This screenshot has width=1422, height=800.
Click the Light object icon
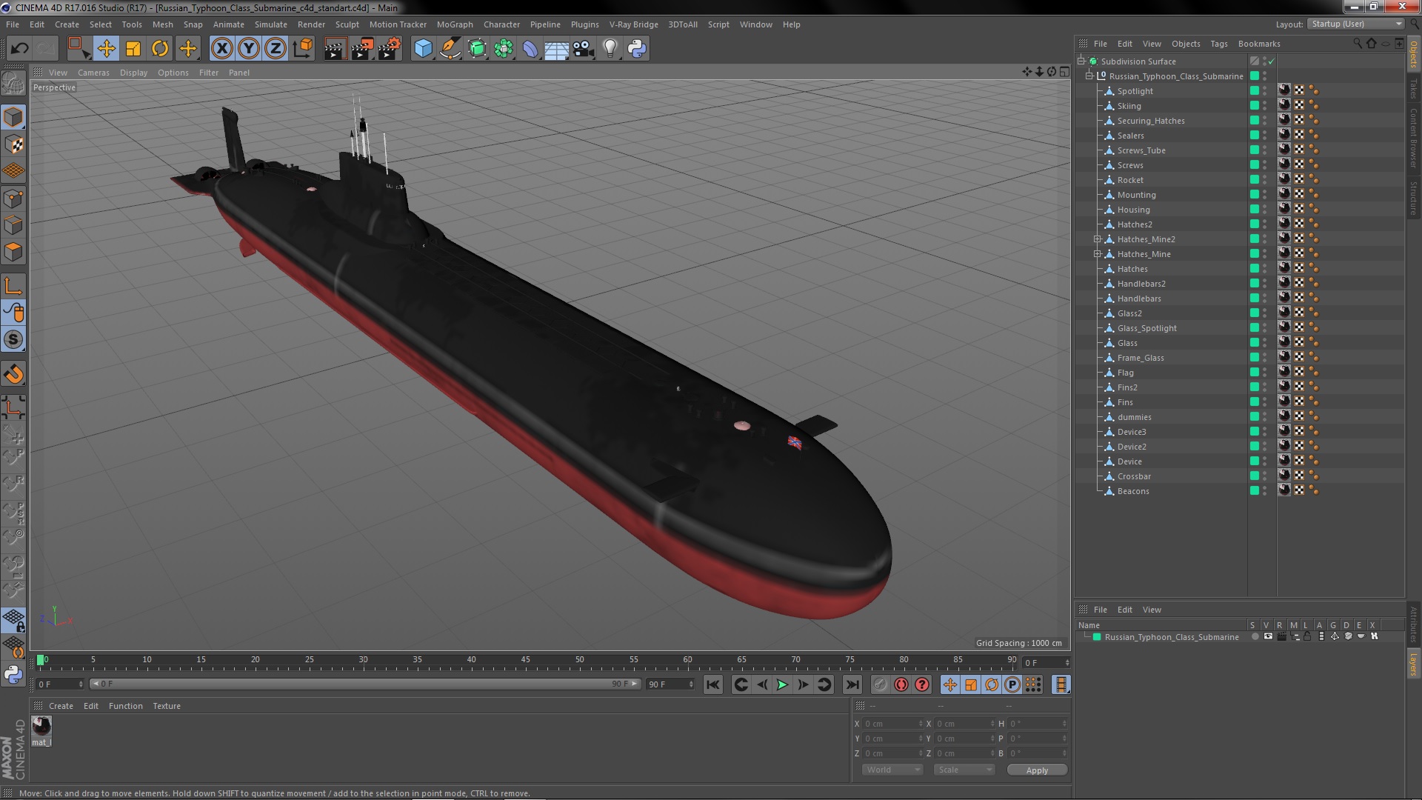click(610, 49)
